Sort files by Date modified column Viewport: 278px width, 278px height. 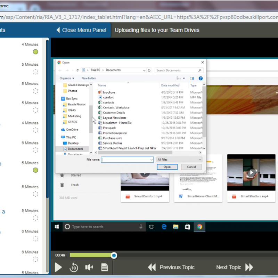pos(170,85)
